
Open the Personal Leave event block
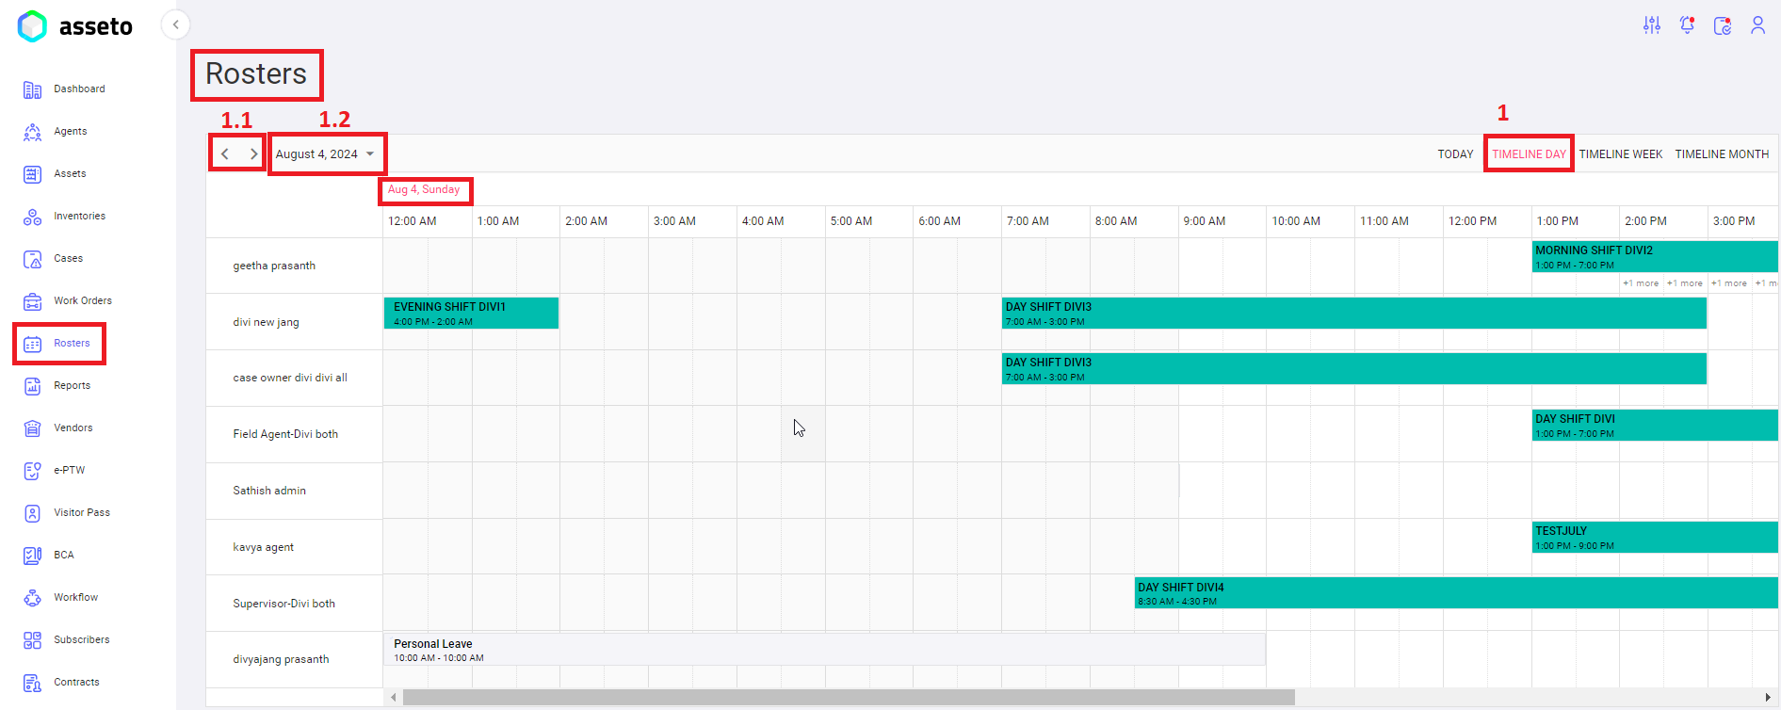pos(823,650)
